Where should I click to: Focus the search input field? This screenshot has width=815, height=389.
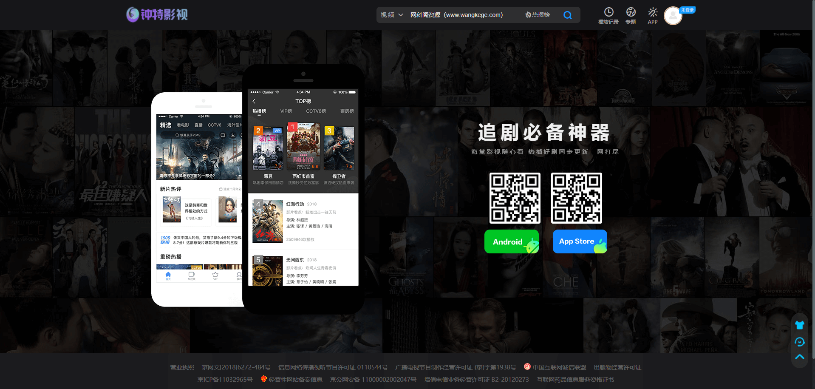[x=463, y=15]
